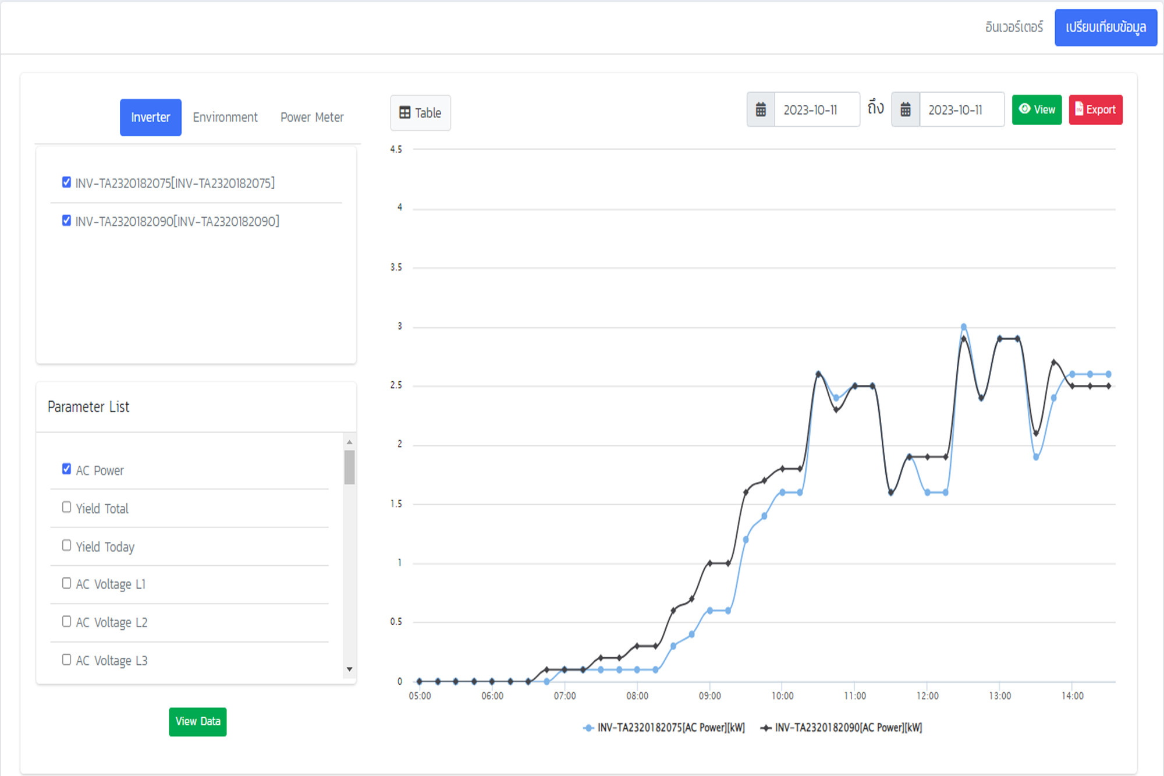
Task: Enable the Yield Total parameter checkbox
Action: pyautogui.click(x=67, y=507)
